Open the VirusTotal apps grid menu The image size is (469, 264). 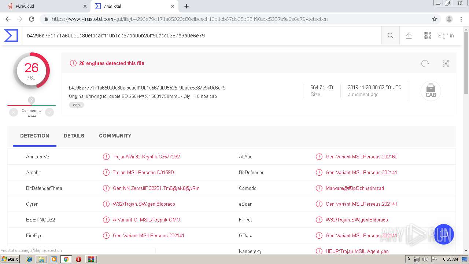pos(427,36)
